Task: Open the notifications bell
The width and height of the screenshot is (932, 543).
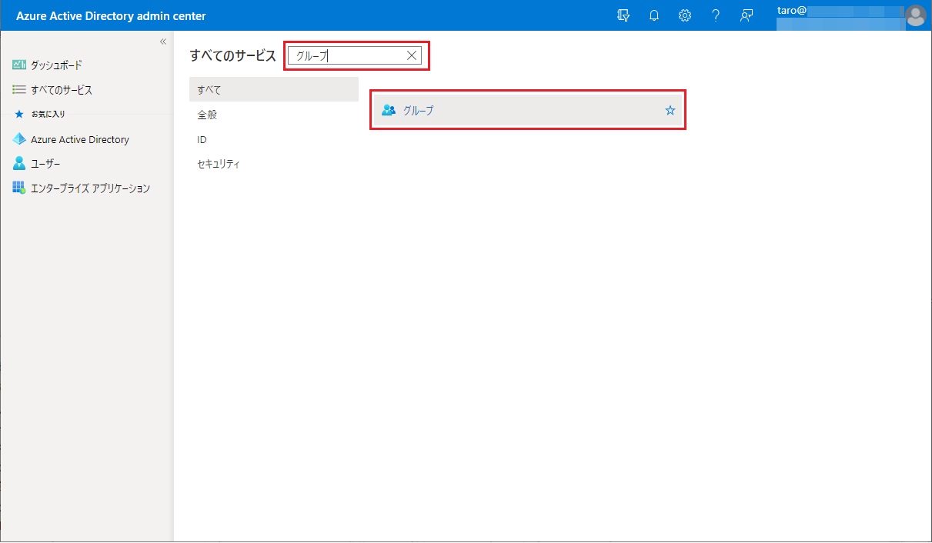Action: click(654, 15)
